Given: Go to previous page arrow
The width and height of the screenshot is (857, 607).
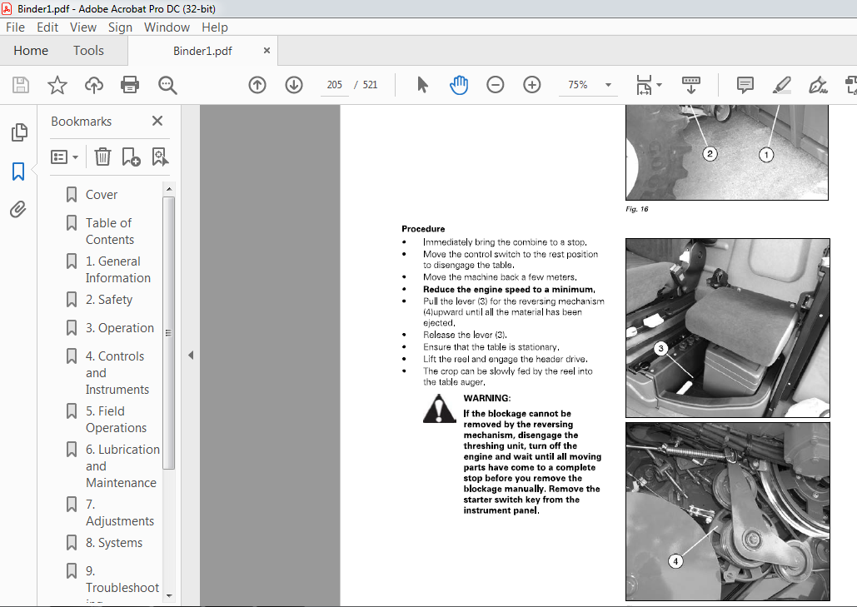Looking at the screenshot, I should click(x=257, y=85).
